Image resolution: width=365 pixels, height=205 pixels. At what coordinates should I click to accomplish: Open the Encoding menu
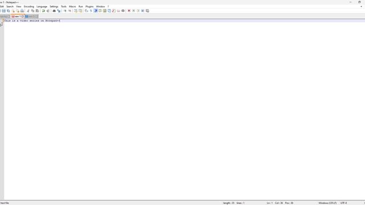(x=29, y=6)
